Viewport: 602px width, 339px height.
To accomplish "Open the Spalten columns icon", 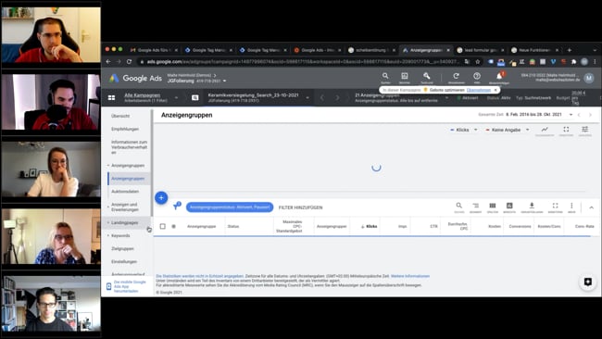I will click(492, 206).
